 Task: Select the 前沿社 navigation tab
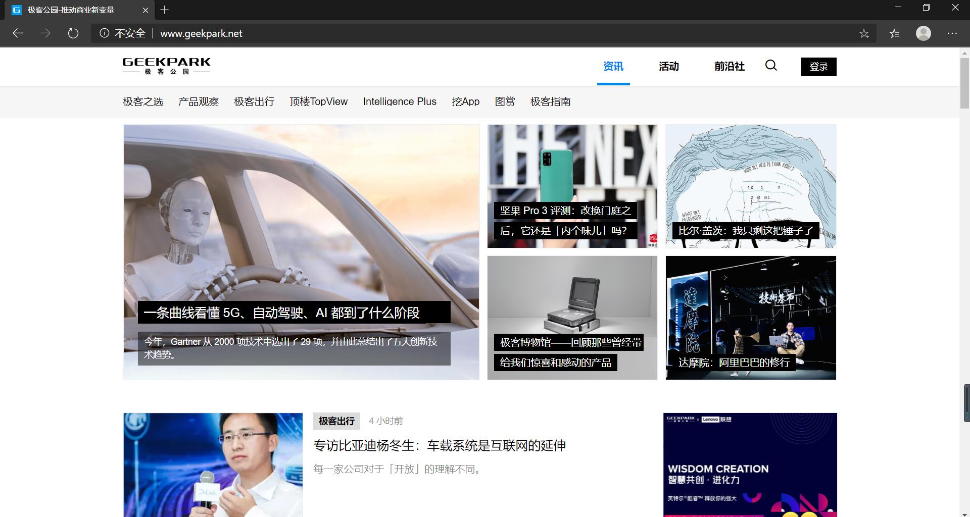[729, 66]
